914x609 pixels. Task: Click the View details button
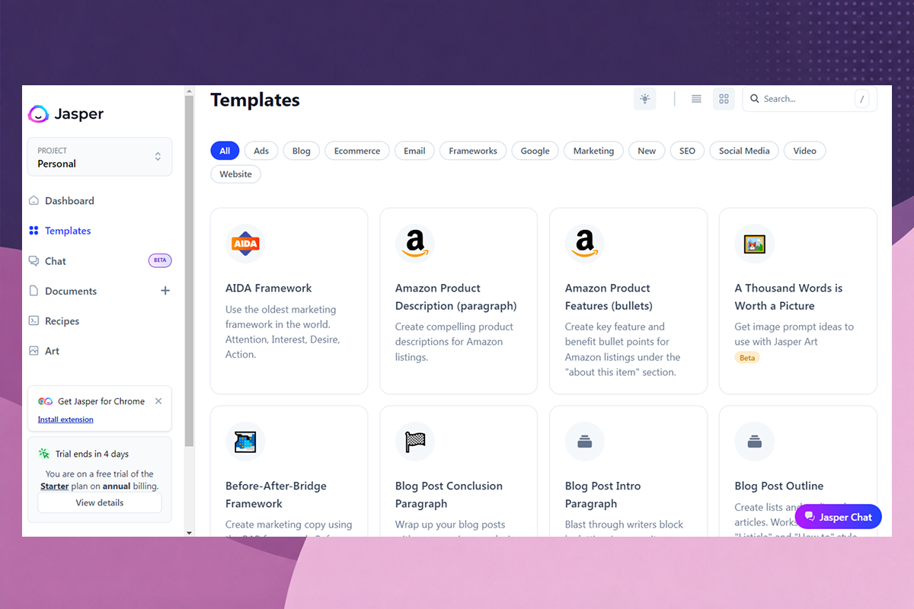[x=100, y=502]
